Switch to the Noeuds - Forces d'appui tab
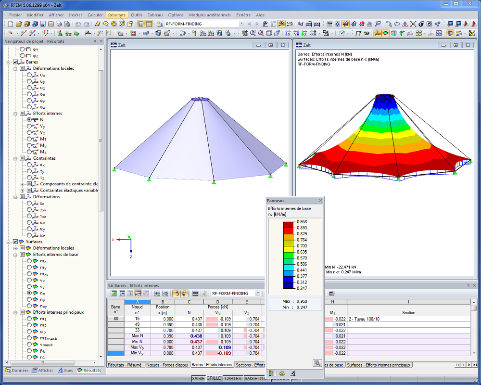 coord(167,364)
